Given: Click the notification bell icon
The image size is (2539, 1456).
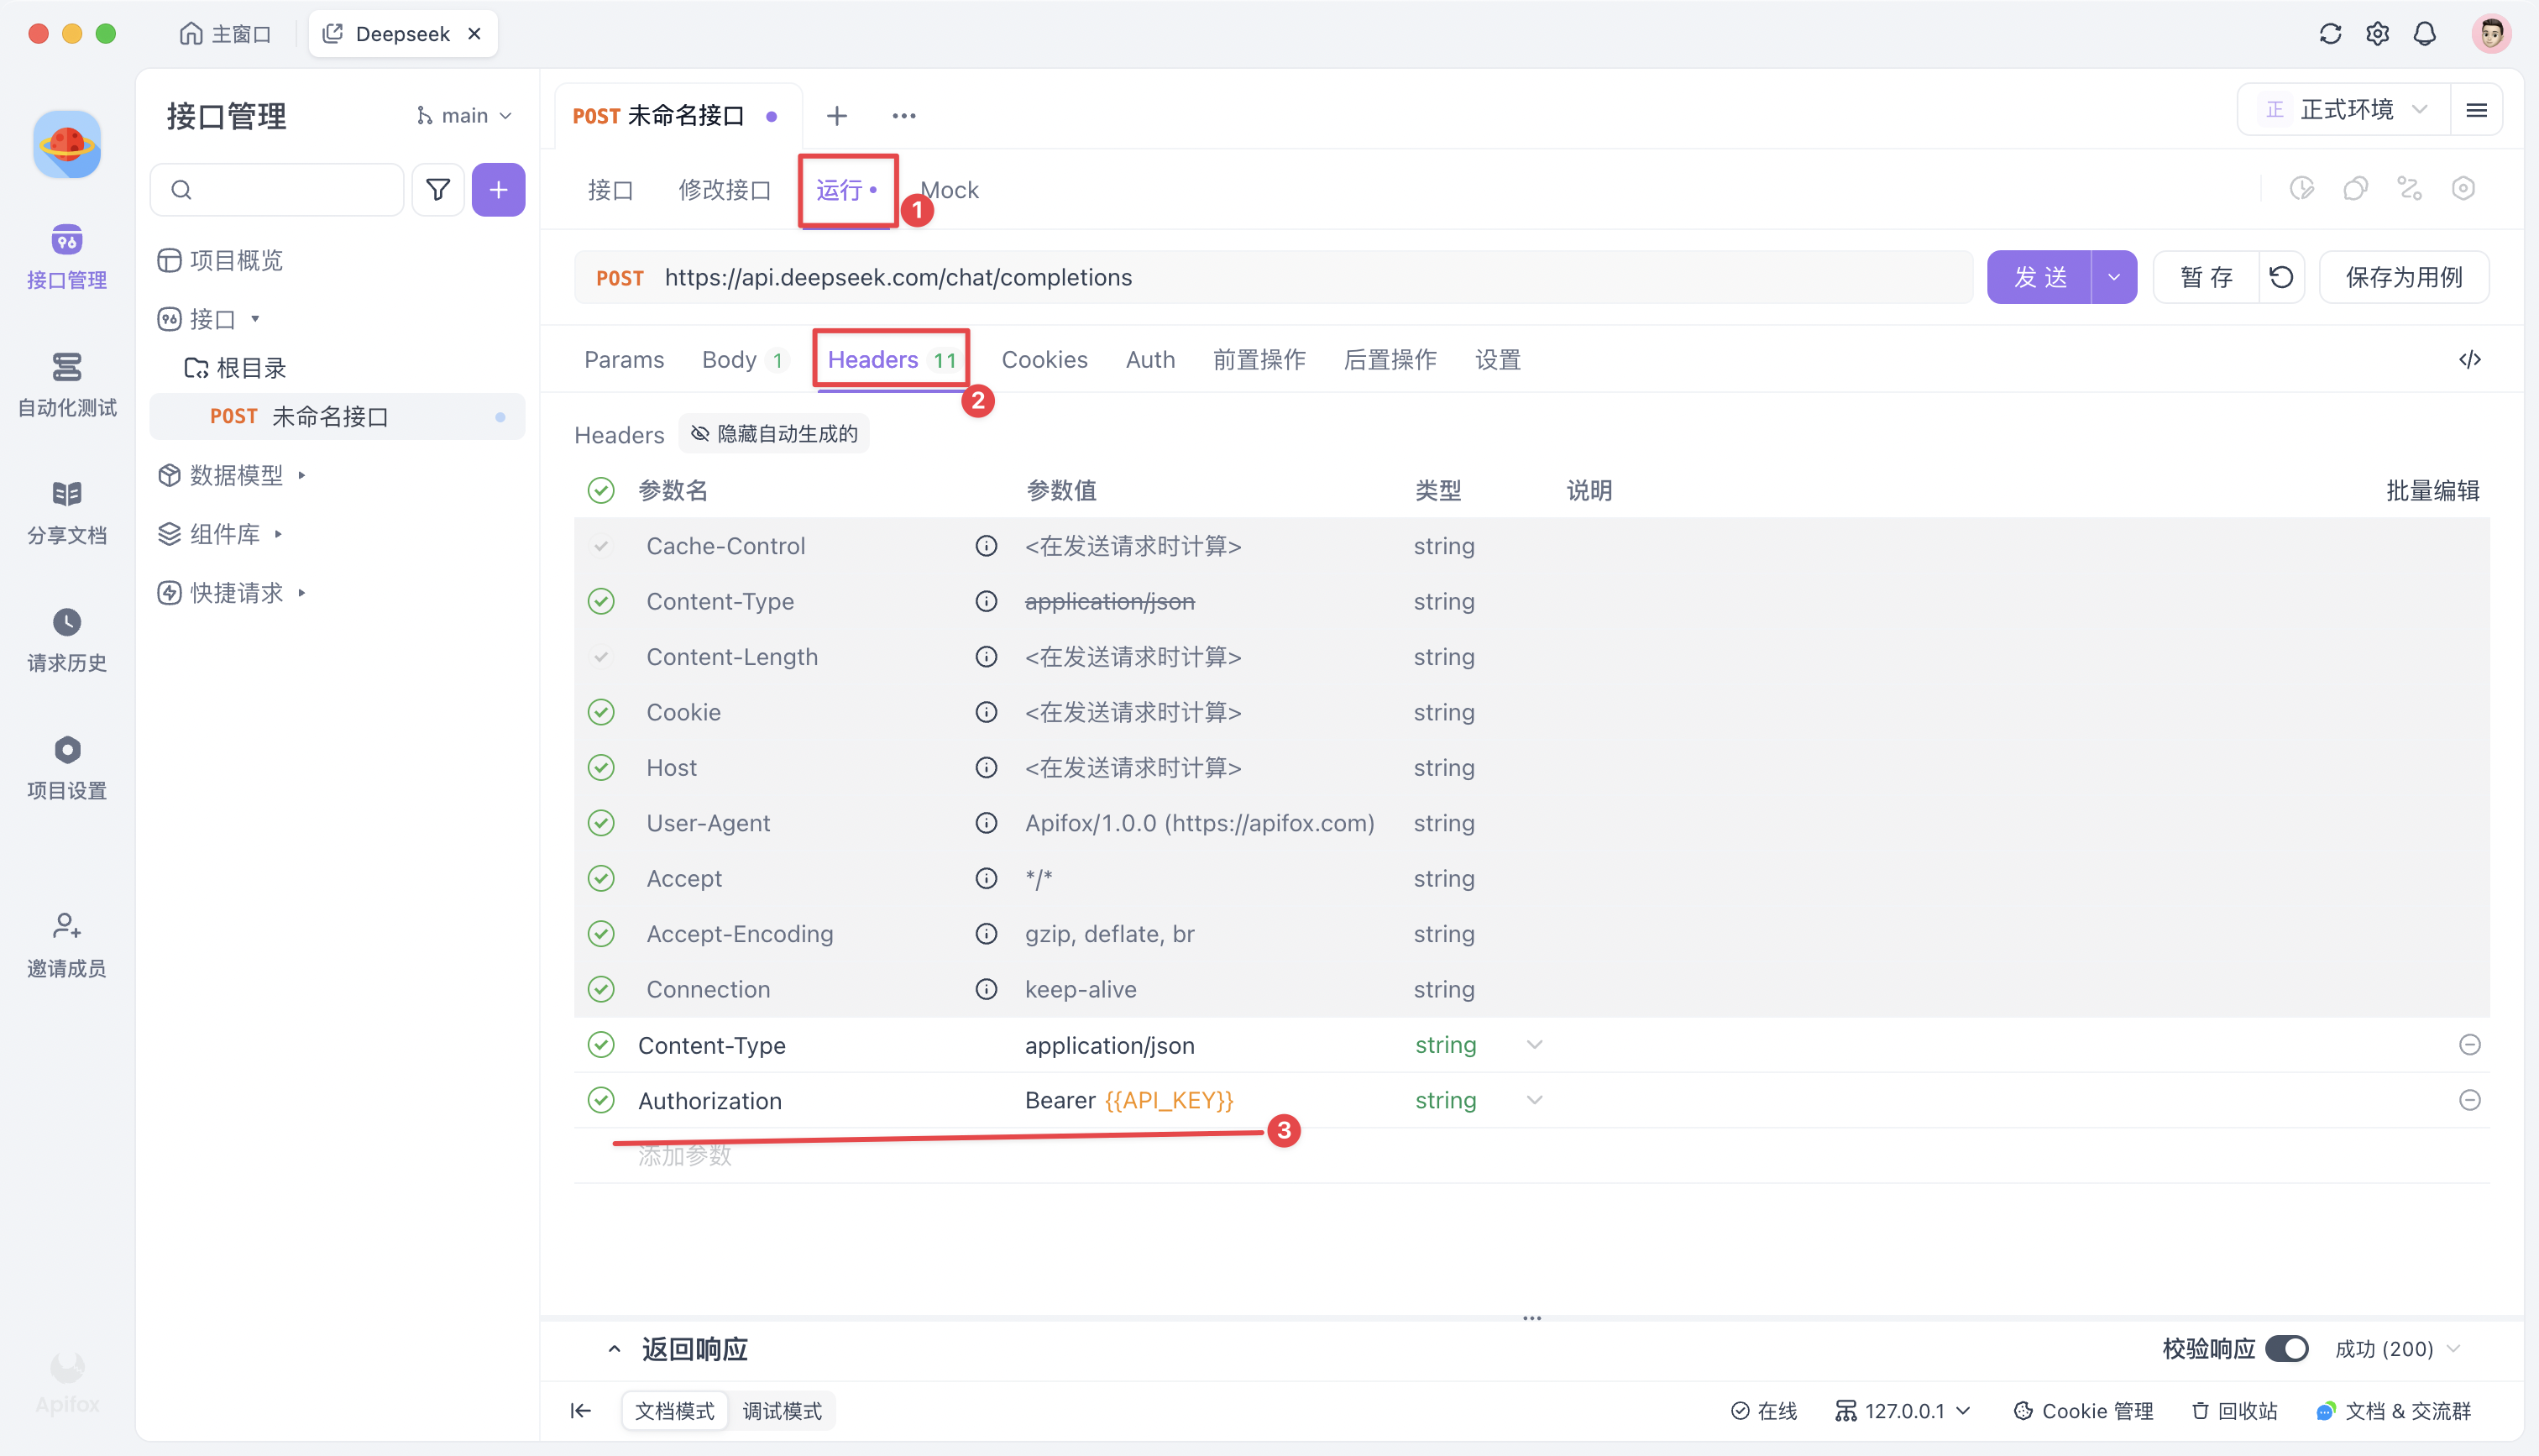Looking at the screenshot, I should point(2424,33).
